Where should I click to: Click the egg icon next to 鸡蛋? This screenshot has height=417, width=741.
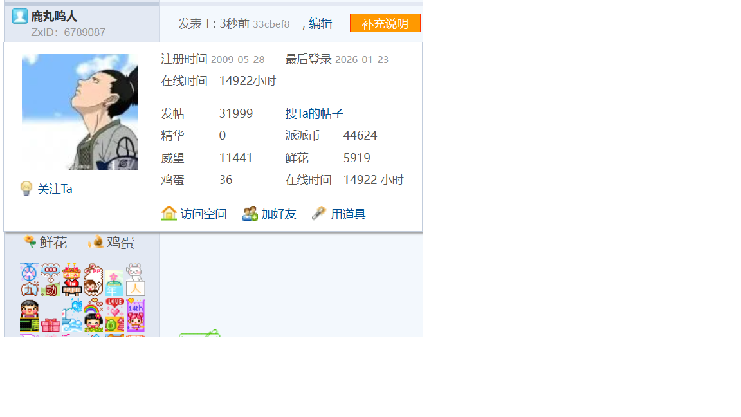(96, 242)
